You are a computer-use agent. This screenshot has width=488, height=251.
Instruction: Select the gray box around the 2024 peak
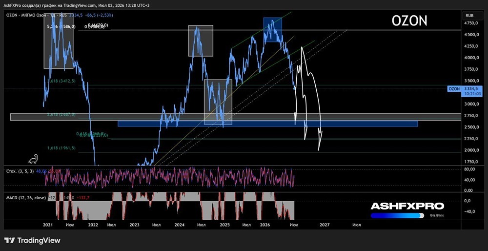click(x=201, y=41)
